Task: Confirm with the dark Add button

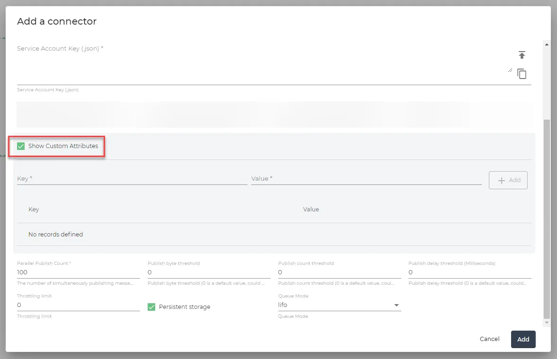Action: pos(523,340)
